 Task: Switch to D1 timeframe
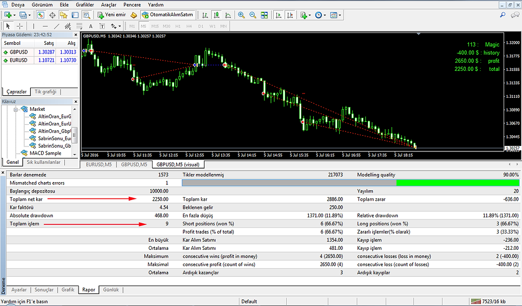pos(201,26)
